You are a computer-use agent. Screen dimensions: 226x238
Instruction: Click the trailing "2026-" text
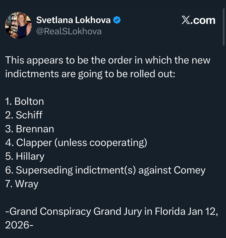[x=19, y=225]
